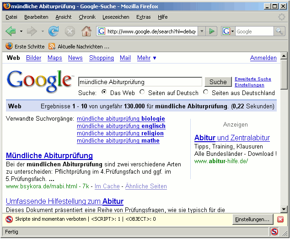Open the Chronik menu

pyautogui.click(x=87, y=17)
